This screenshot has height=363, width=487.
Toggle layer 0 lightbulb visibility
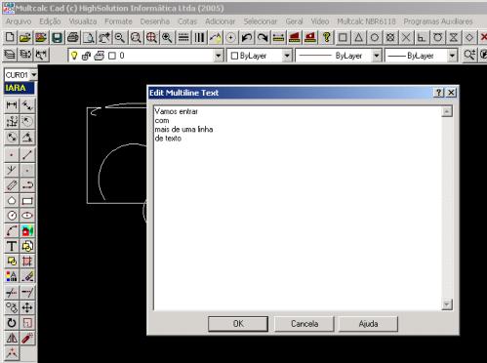click(74, 56)
